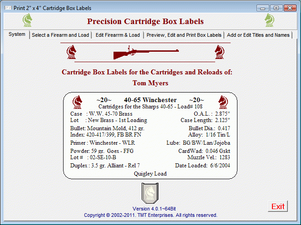The image size is (301, 225).
Task: Click the gray knight shield badge above the version
Action: (x=150, y=193)
